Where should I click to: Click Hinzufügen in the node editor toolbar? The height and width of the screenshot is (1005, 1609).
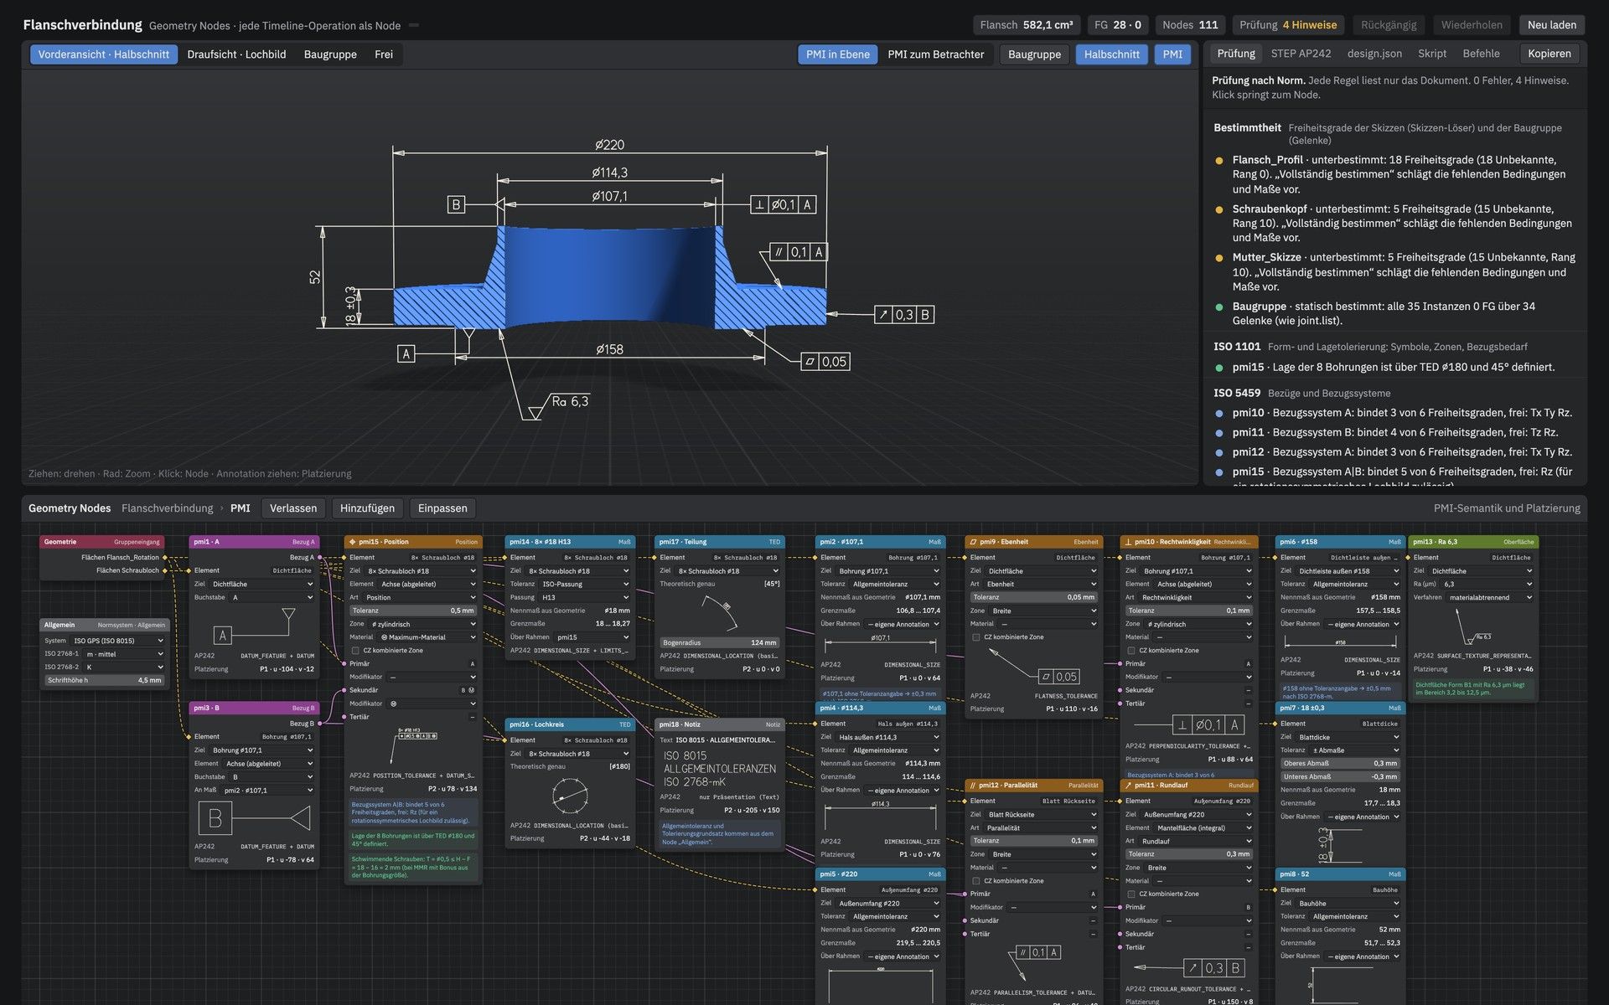[367, 508]
